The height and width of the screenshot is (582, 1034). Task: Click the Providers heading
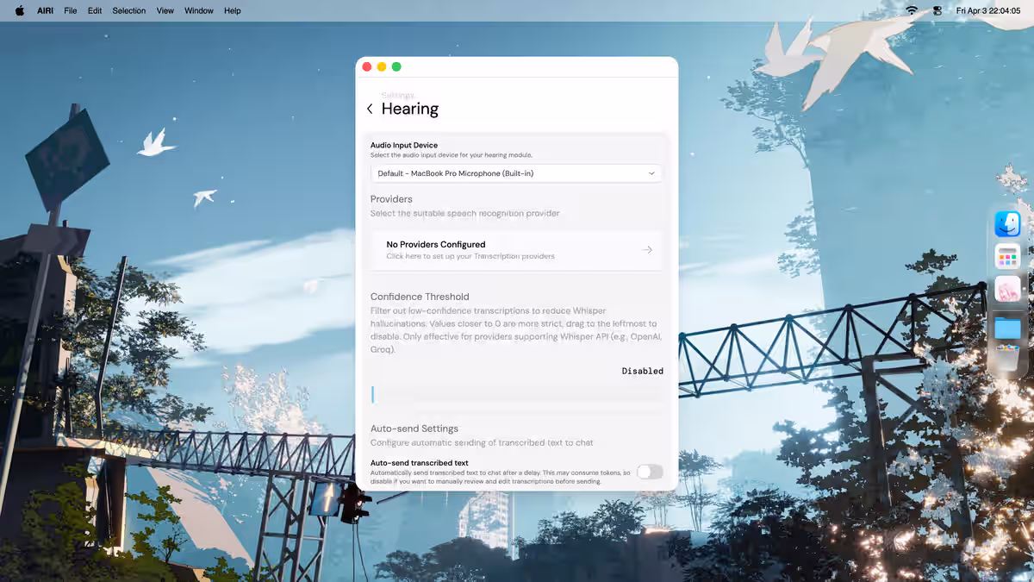[391, 199]
